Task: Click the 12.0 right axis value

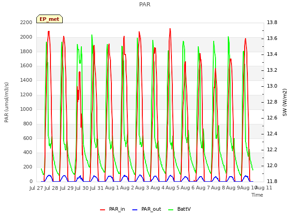Action: 272,165
